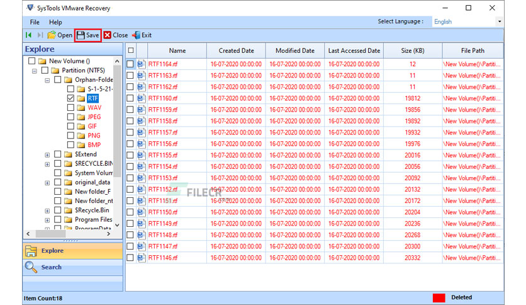The image size is (526, 305).
Task: Select the System Volume folder in tree
Action: pos(94,173)
